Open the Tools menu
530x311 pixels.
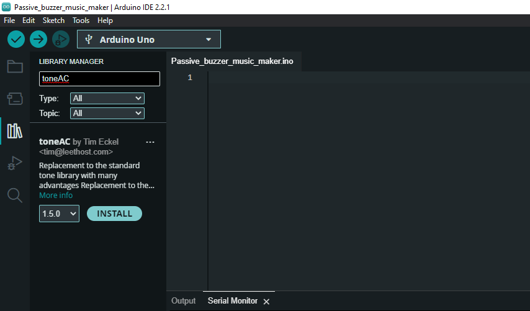pyautogui.click(x=81, y=20)
